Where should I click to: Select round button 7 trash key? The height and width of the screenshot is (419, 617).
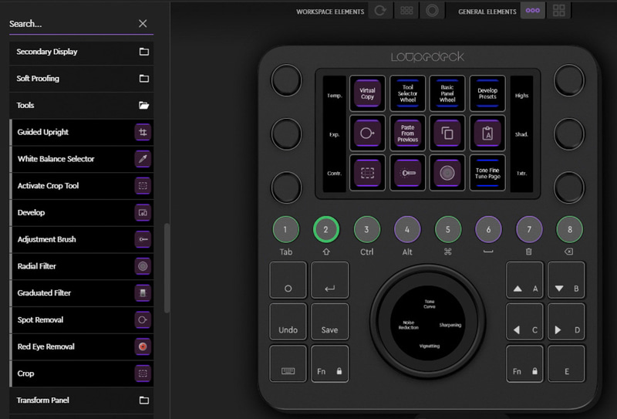pos(529,229)
